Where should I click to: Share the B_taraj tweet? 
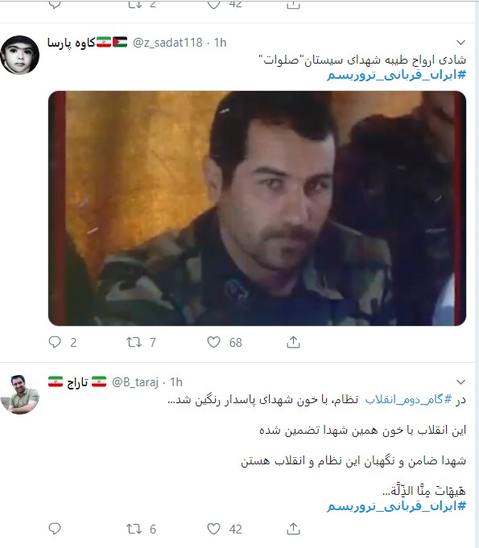293,529
